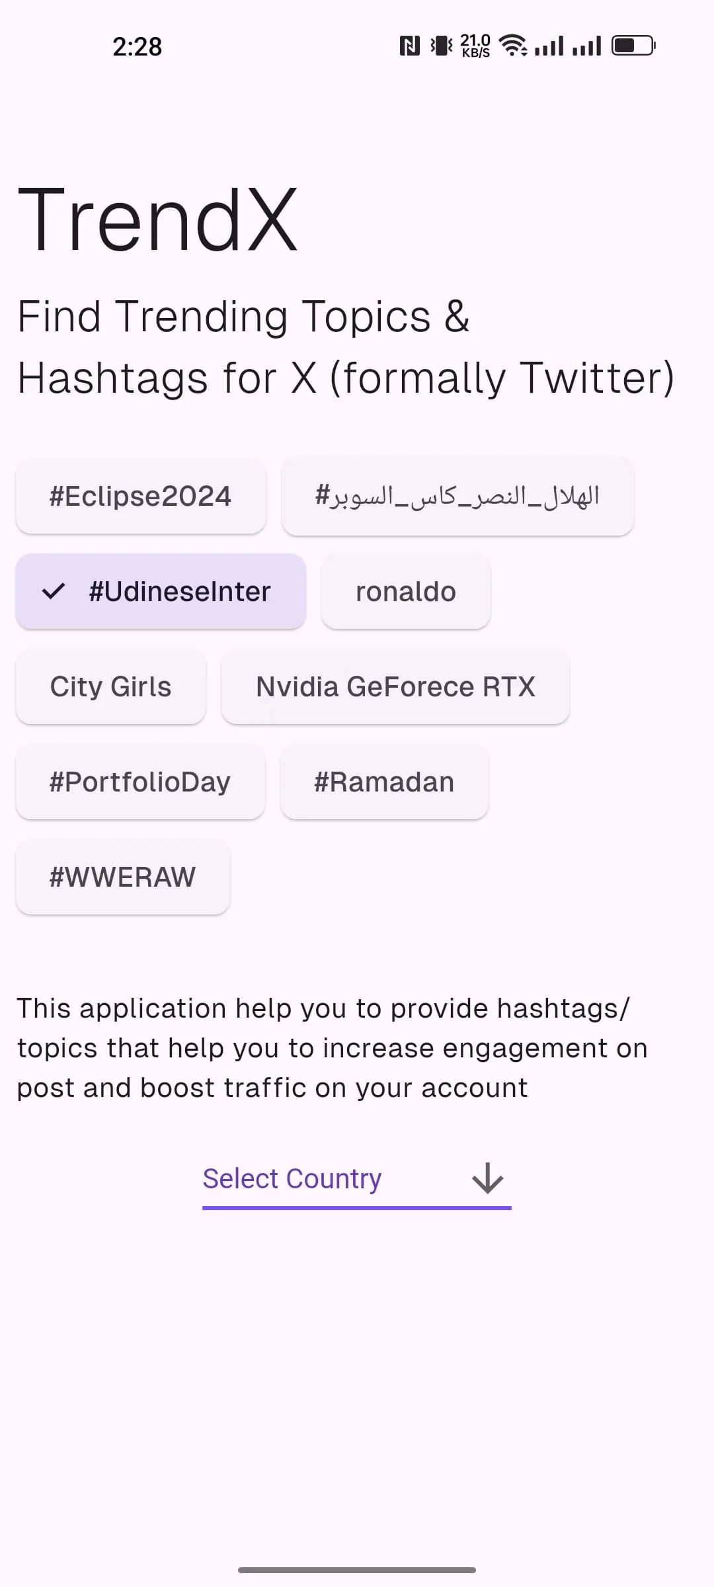Choose the Nvidia GeForece RTX chip
The image size is (714, 1587).
395,686
